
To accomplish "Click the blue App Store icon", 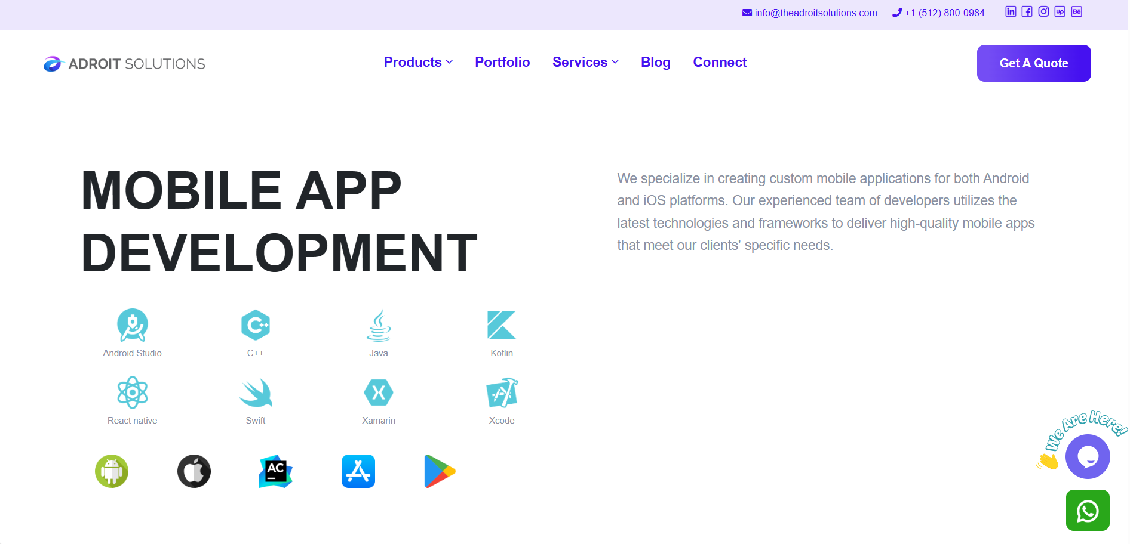I will pyautogui.click(x=358, y=471).
